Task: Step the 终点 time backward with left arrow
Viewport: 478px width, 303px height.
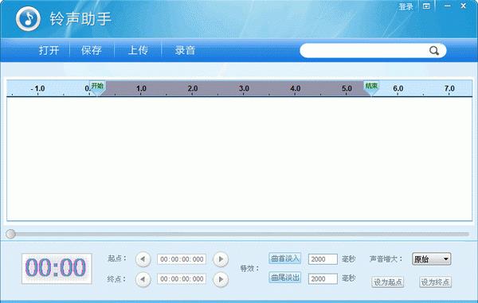Action: tap(143, 279)
